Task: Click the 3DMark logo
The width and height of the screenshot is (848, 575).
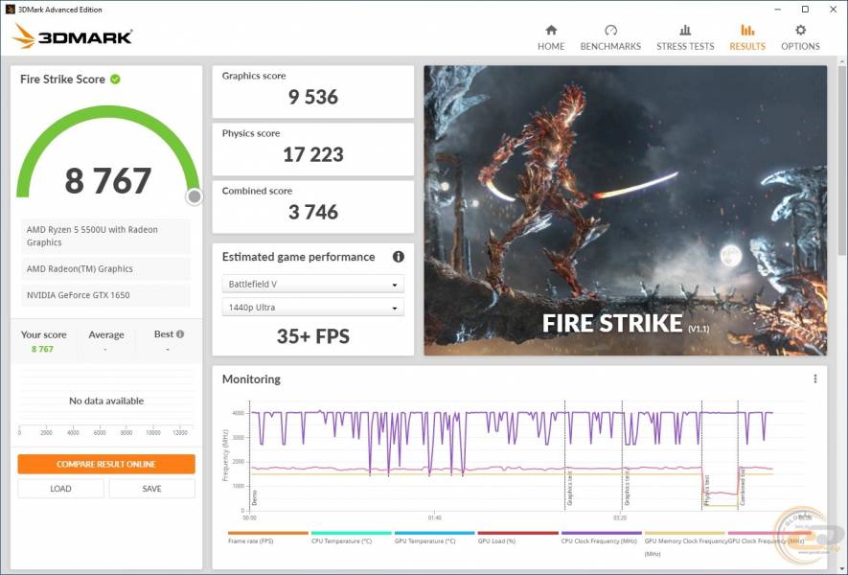Action: click(73, 36)
